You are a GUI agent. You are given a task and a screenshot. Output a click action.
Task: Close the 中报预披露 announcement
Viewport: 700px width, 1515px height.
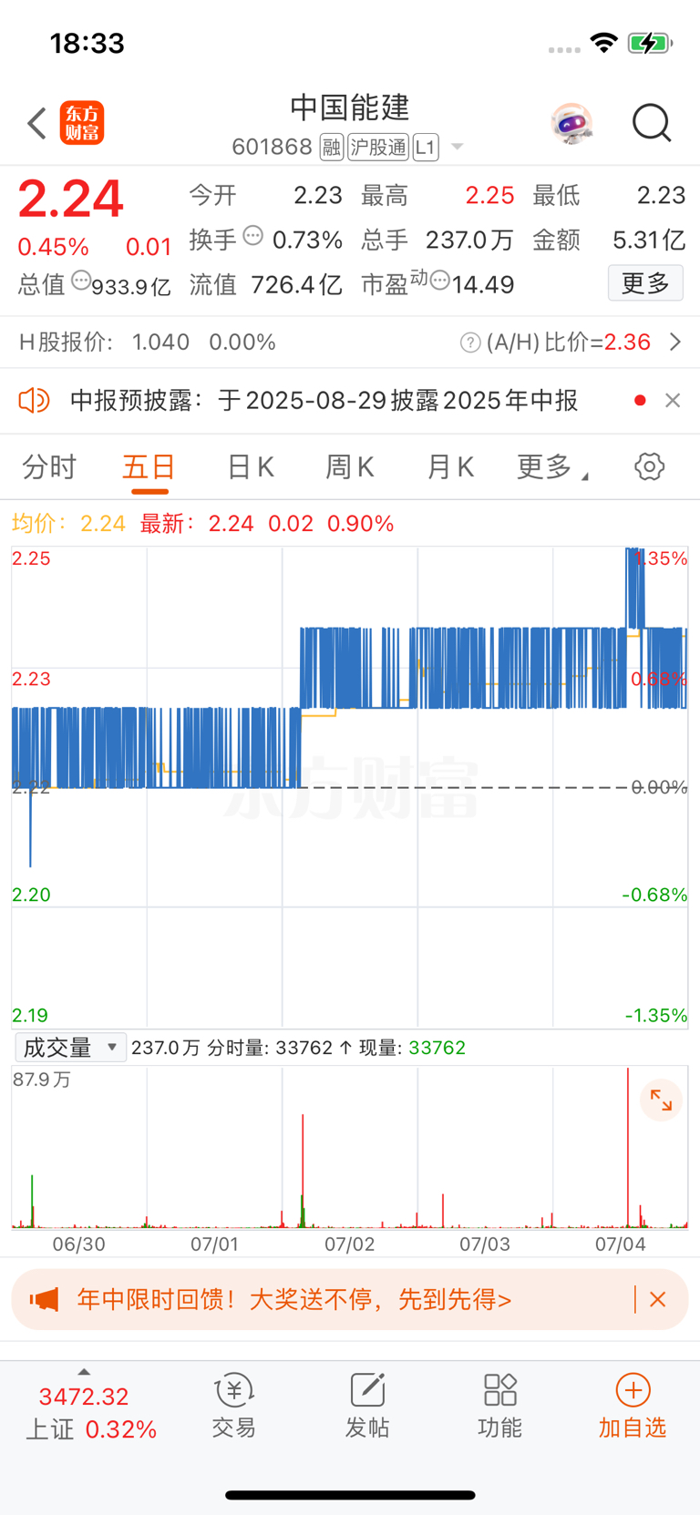pyautogui.click(x=673, y=400)
